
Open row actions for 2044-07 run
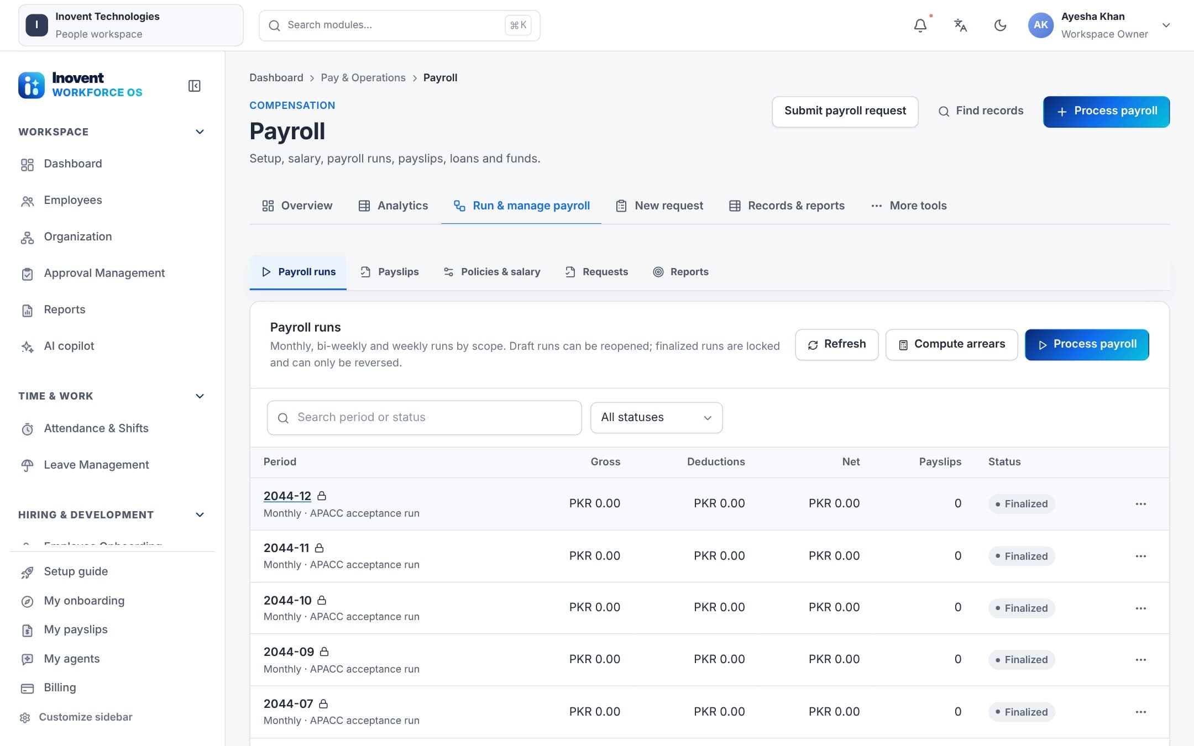click(1140, 712)
